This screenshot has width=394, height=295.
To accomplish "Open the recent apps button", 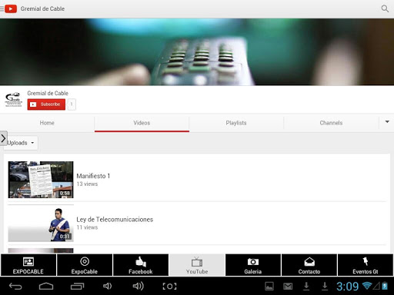I will pyautogui.click(x=77, y=286).
